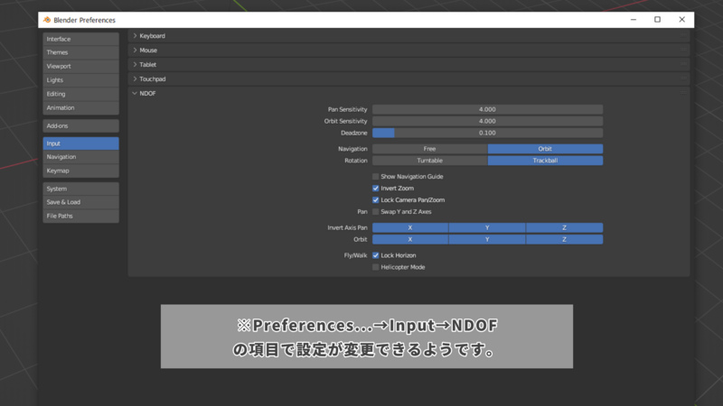The height and width of the screenshot is (406, 723).
Task: Set Rotation to Turntable
Action: pyautogui.click(x=430, y=161)
